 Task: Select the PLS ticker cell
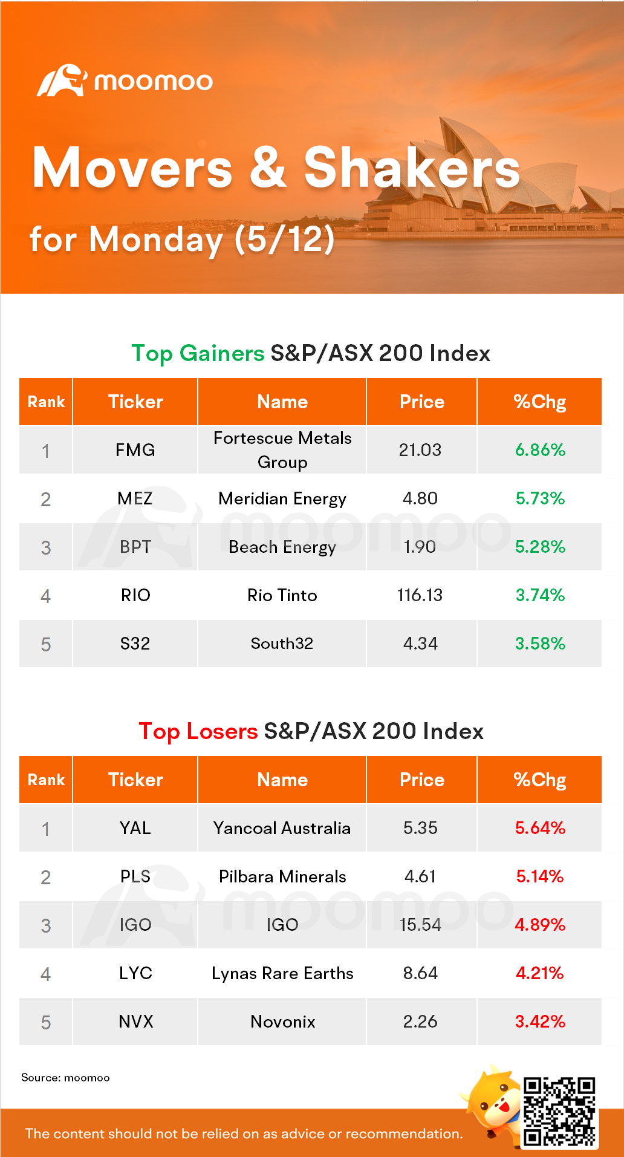[x=135, y=876]
